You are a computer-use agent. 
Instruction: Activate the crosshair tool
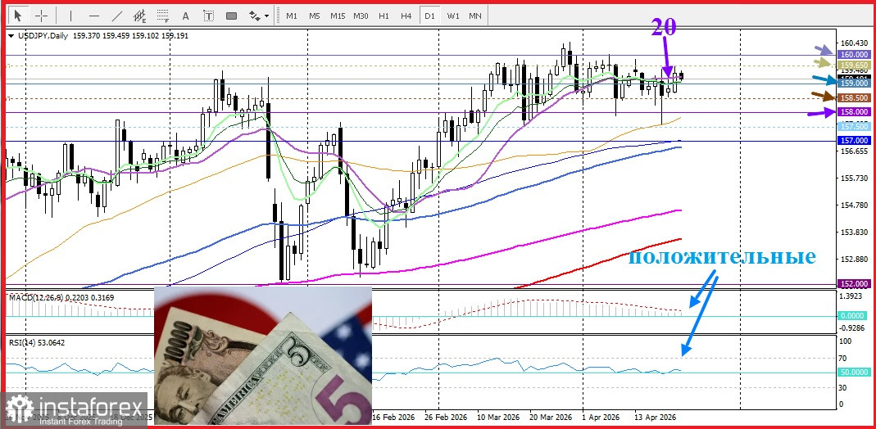pos(41,16)
